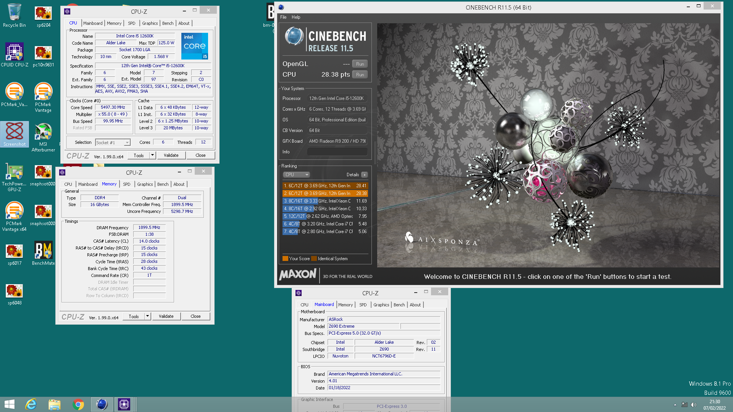The height and width of the screenshot is (412, 733).
Task: Open SPD tab in Memory CPU-Z window
Action: [127, 184]
